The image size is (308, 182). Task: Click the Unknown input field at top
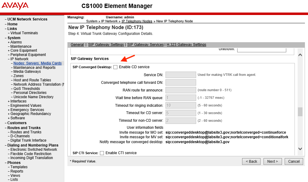click(262, 50)
